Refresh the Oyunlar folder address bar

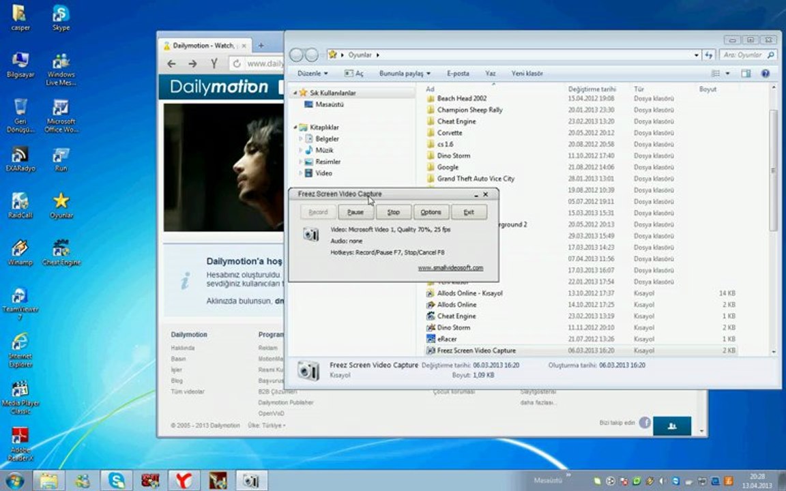tap(708, 55)
